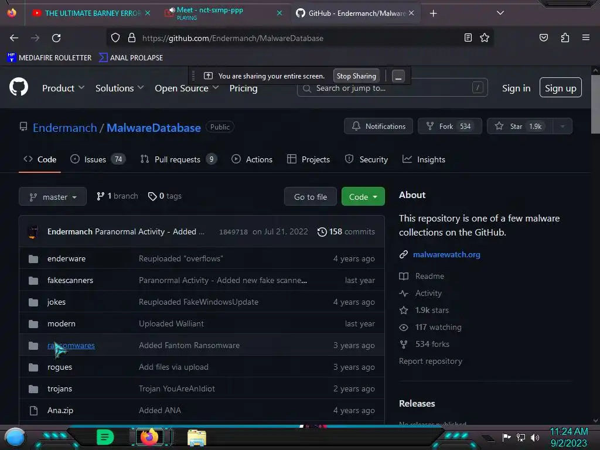The image size is (600, 450).
Task: Open the trojans folder
Action: 60,389
